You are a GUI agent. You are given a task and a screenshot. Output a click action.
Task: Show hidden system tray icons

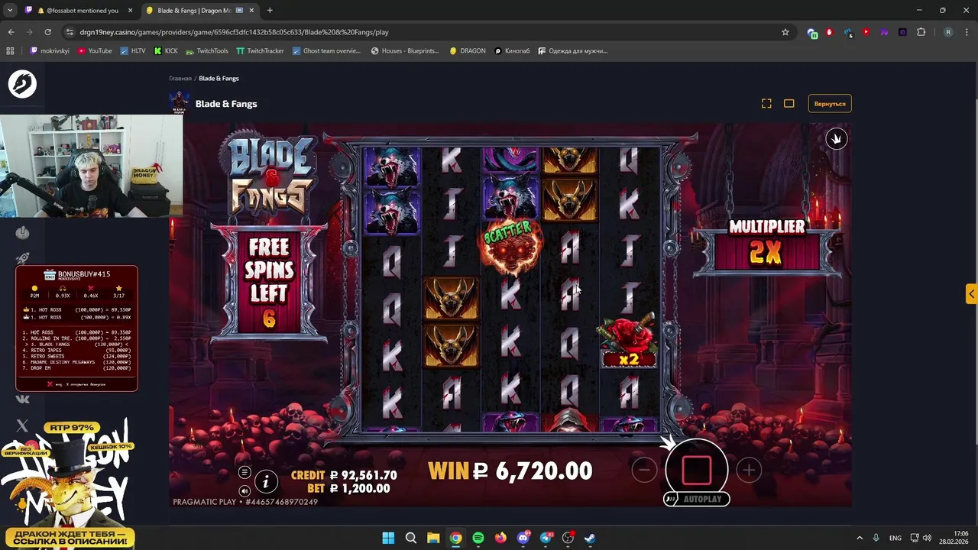point(859,538)
